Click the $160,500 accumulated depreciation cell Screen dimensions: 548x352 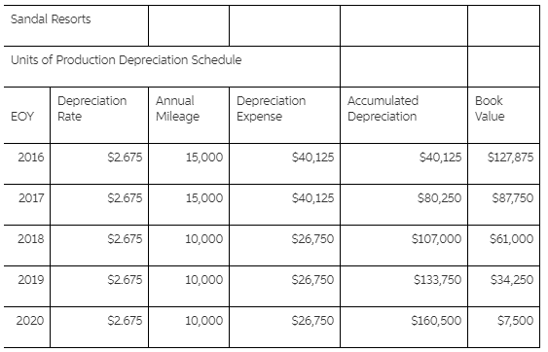pyautogui.click(x=404, y=328)
